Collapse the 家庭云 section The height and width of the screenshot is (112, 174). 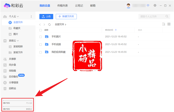point(18,41)
